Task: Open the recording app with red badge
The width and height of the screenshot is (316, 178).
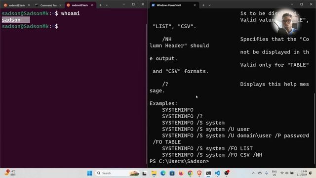Action: pyautogui.click(x=227, y=173)
